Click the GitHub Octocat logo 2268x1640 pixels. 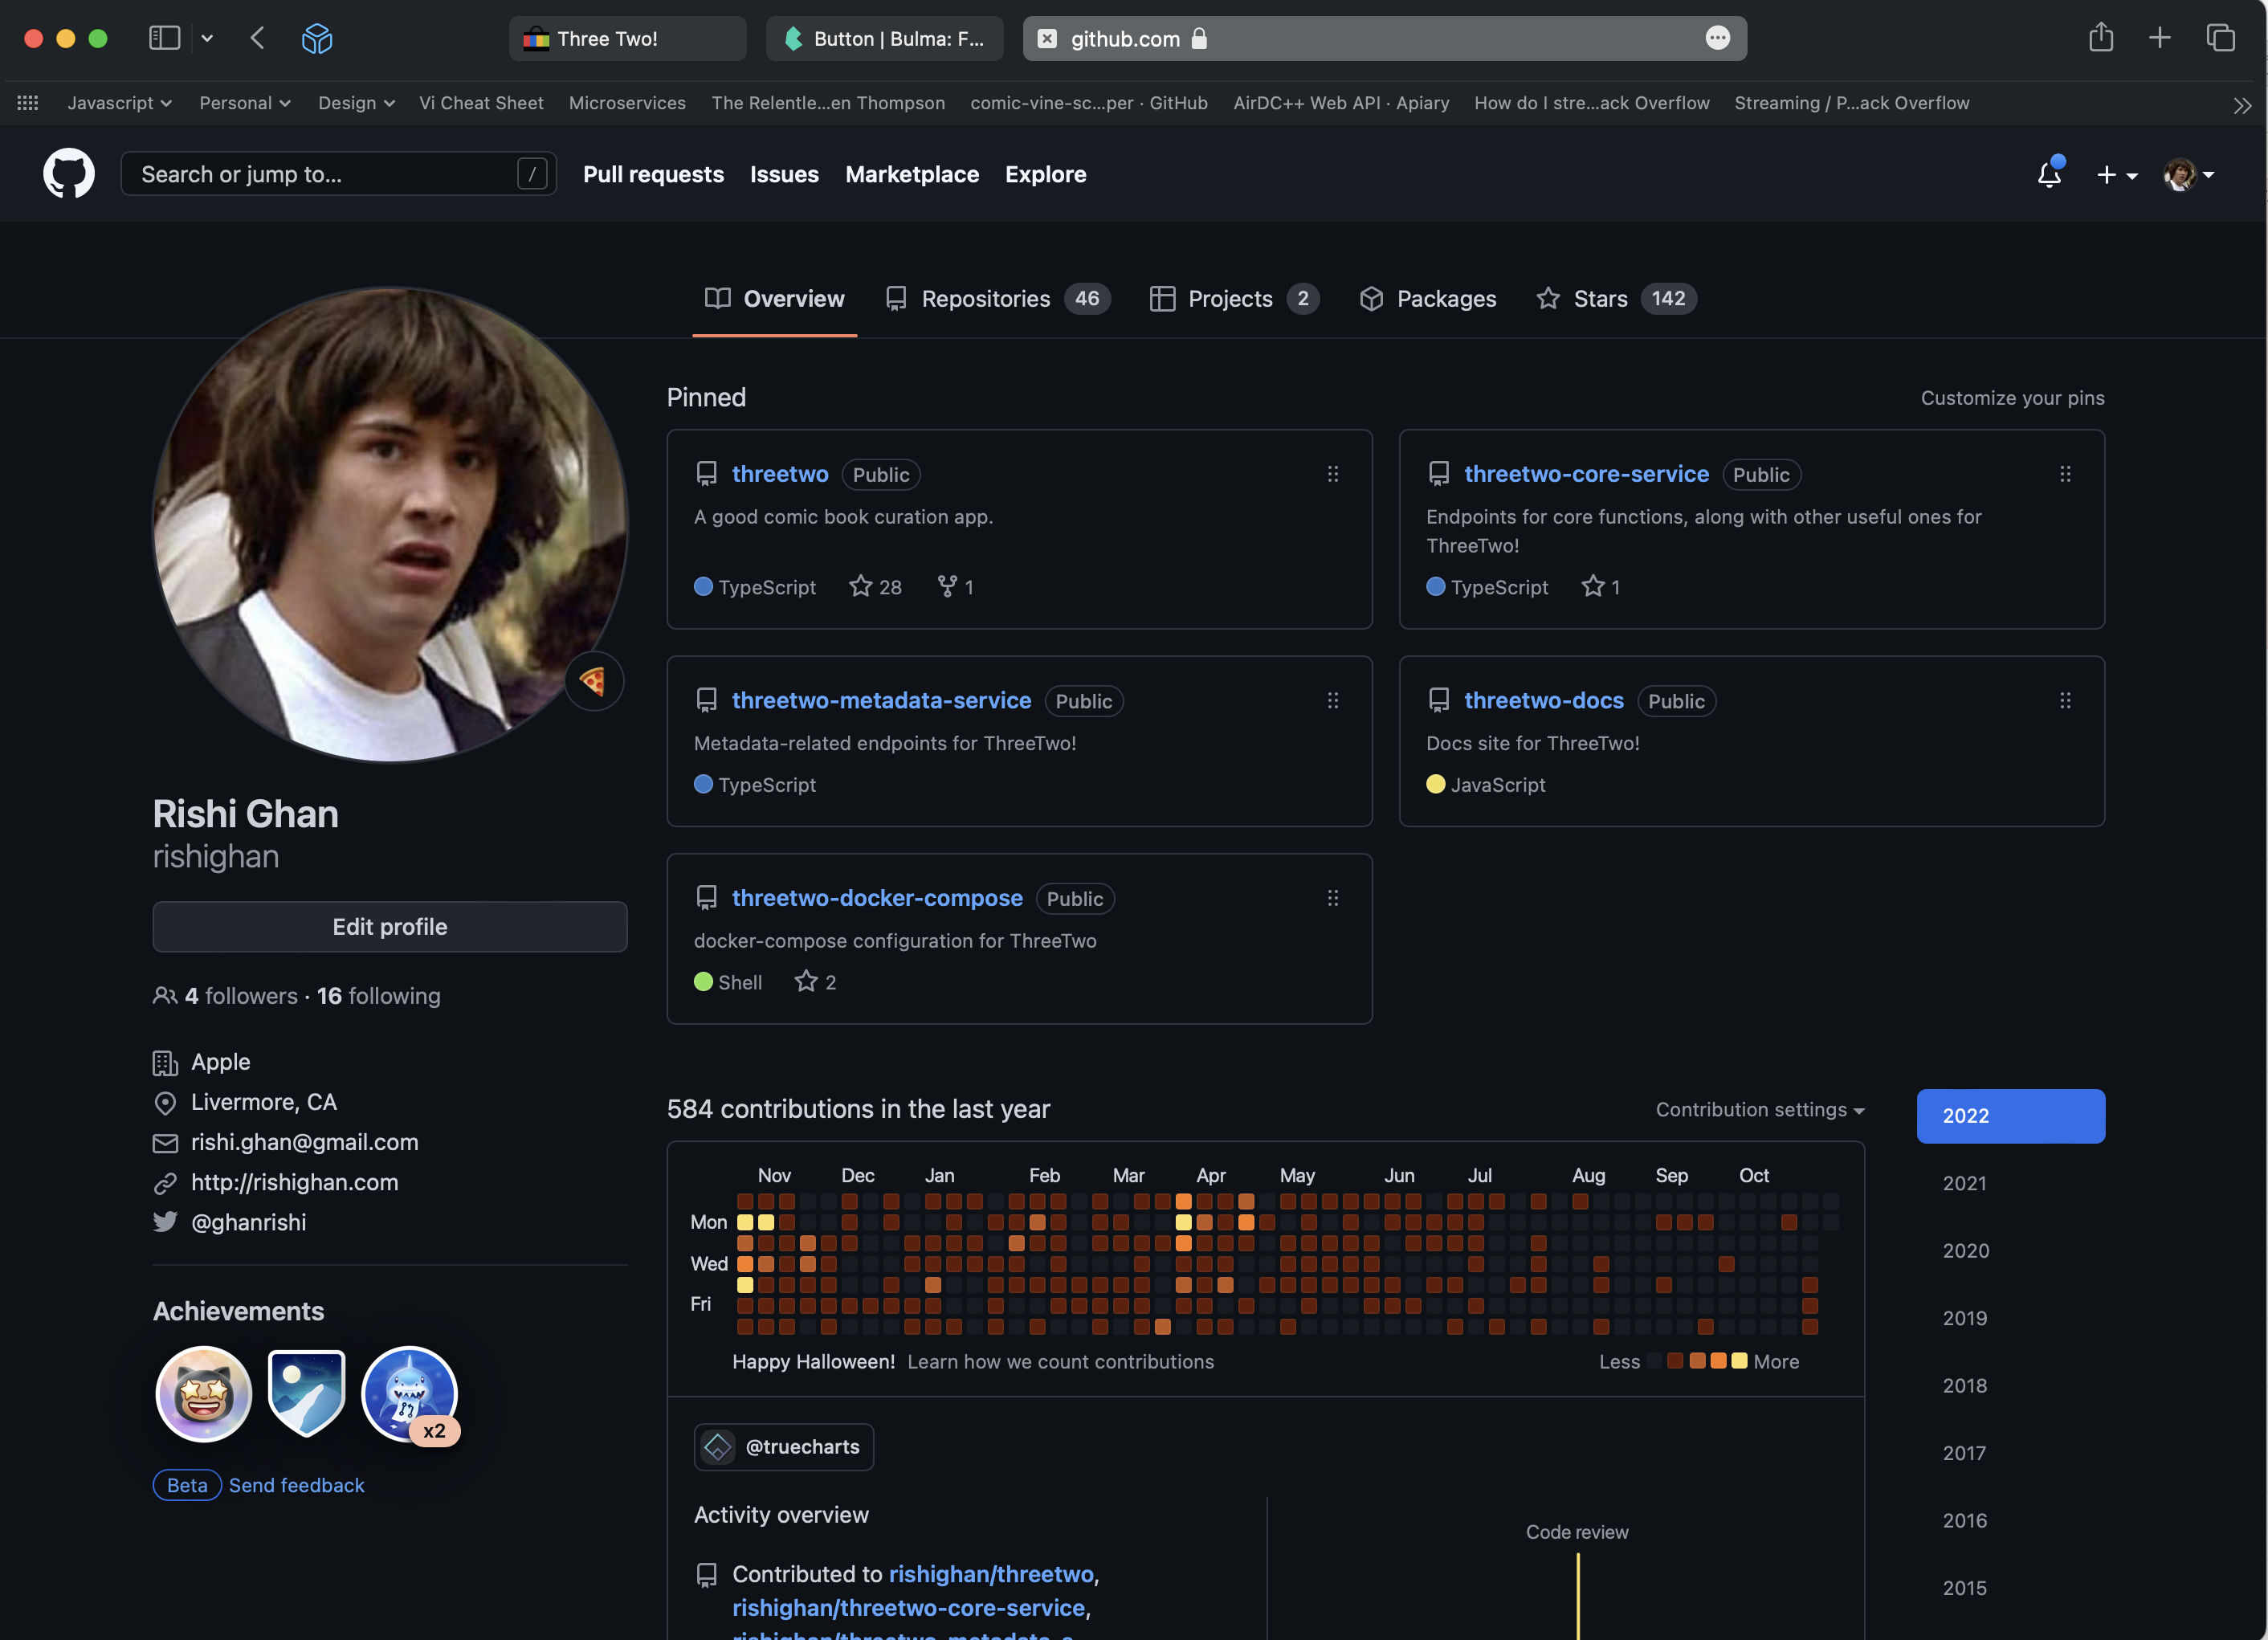[68, 174]
